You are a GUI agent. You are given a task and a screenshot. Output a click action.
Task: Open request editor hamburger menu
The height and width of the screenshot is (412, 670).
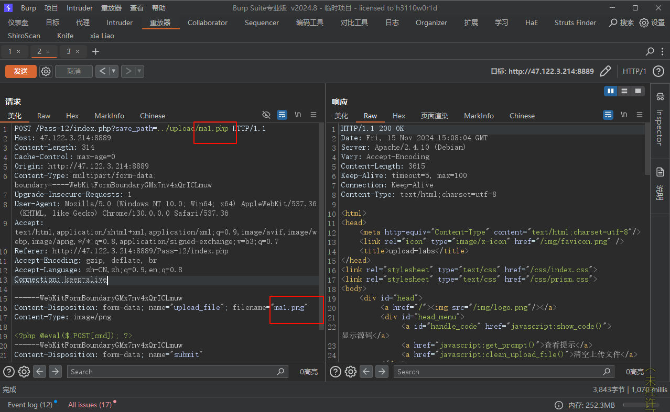314,115
